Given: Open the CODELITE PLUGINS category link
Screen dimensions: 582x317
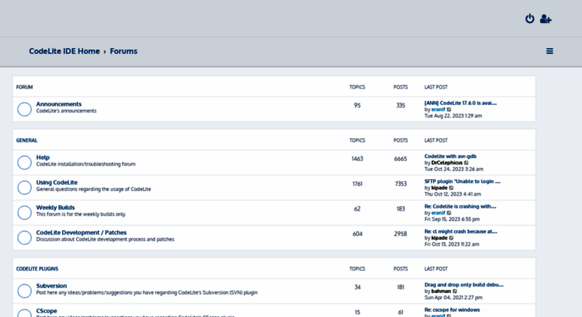Looking at the screenshot, I should [x=37, y=269].
